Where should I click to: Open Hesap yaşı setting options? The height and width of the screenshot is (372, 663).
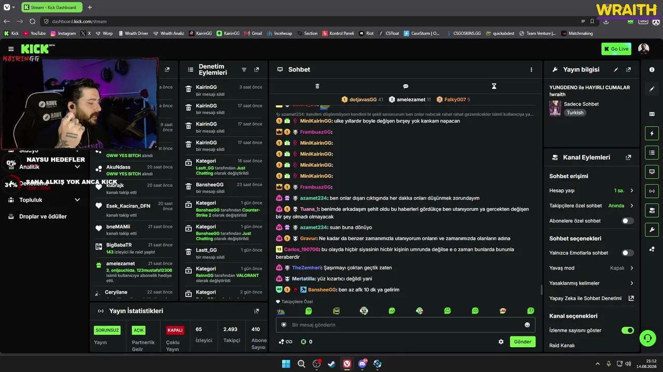coord(592,191)
